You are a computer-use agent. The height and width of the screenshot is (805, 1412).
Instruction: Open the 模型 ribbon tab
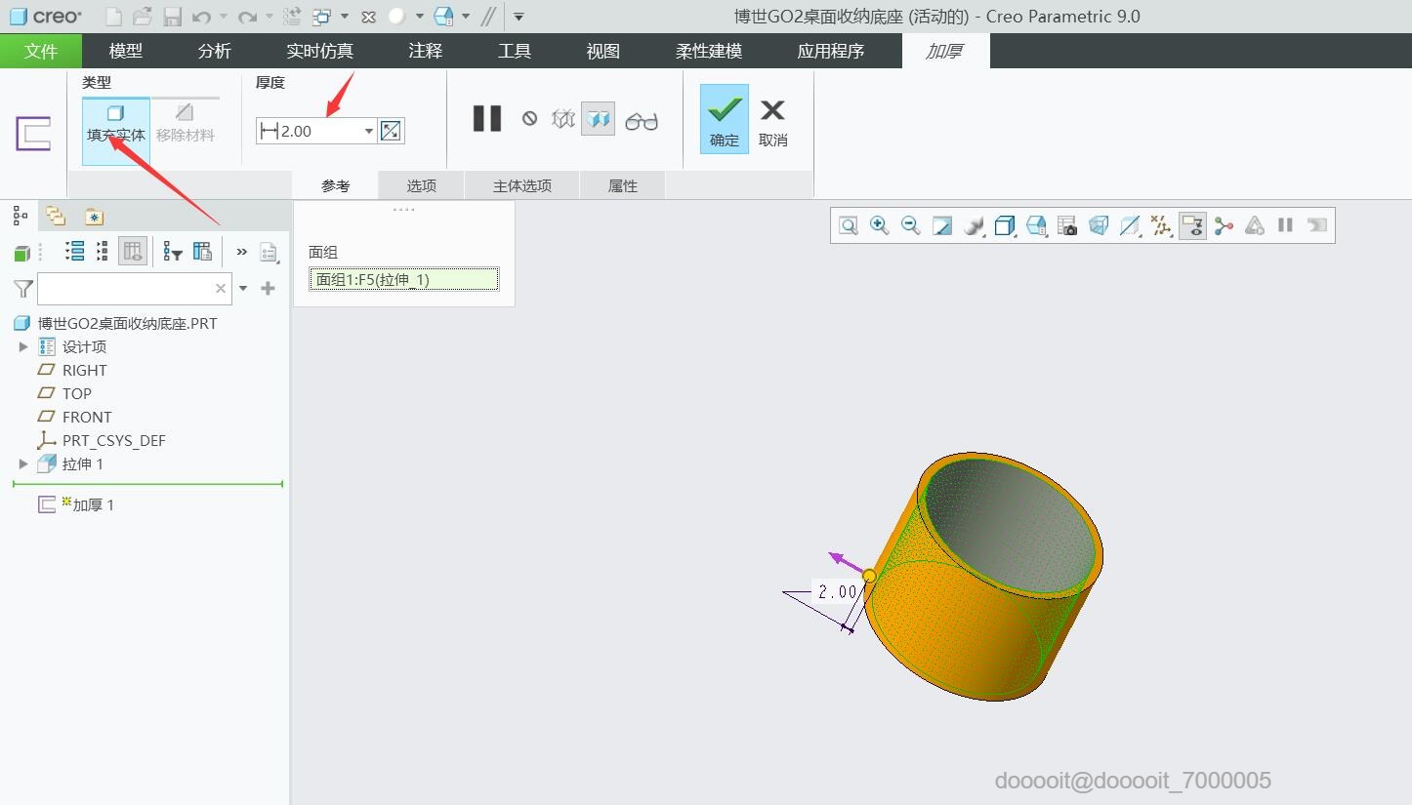tap(125, 51)
